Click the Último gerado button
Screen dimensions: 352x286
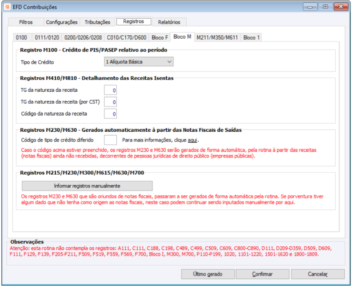[x=208, y=274]
